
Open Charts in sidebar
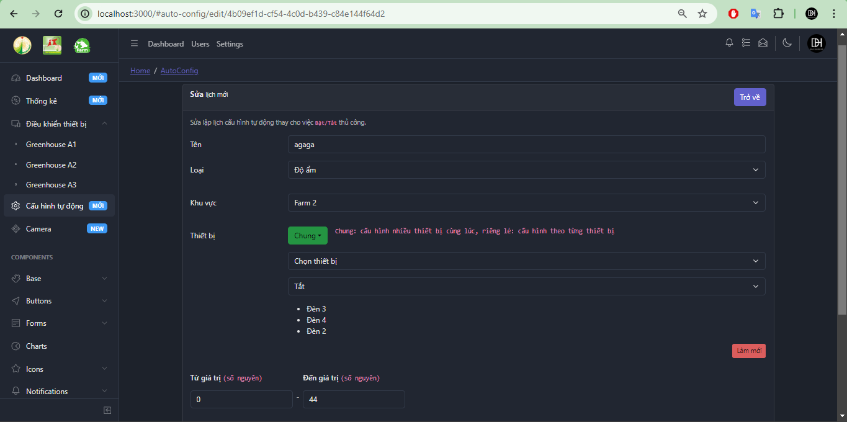pos(37,346)
